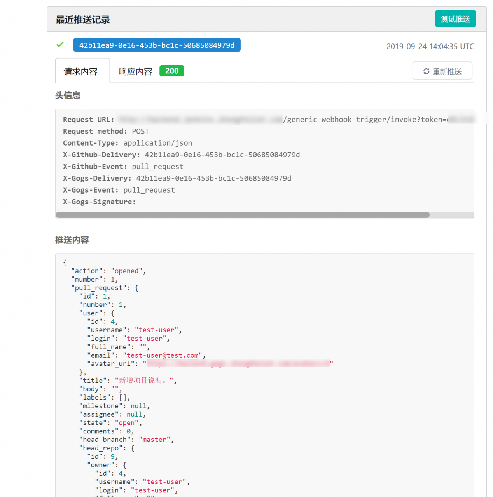Image resolution: width=493 pixels, height=497 pixels.
Task: Click the X-Gogs-Delivery header line
Action: tap(177, 178)
